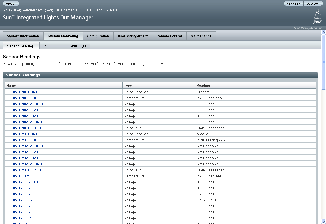The image size is (326, 224).
Task: View the /SYS/MB/P0/V_+0V9 sensor details
Action: (x=22, y=116)
